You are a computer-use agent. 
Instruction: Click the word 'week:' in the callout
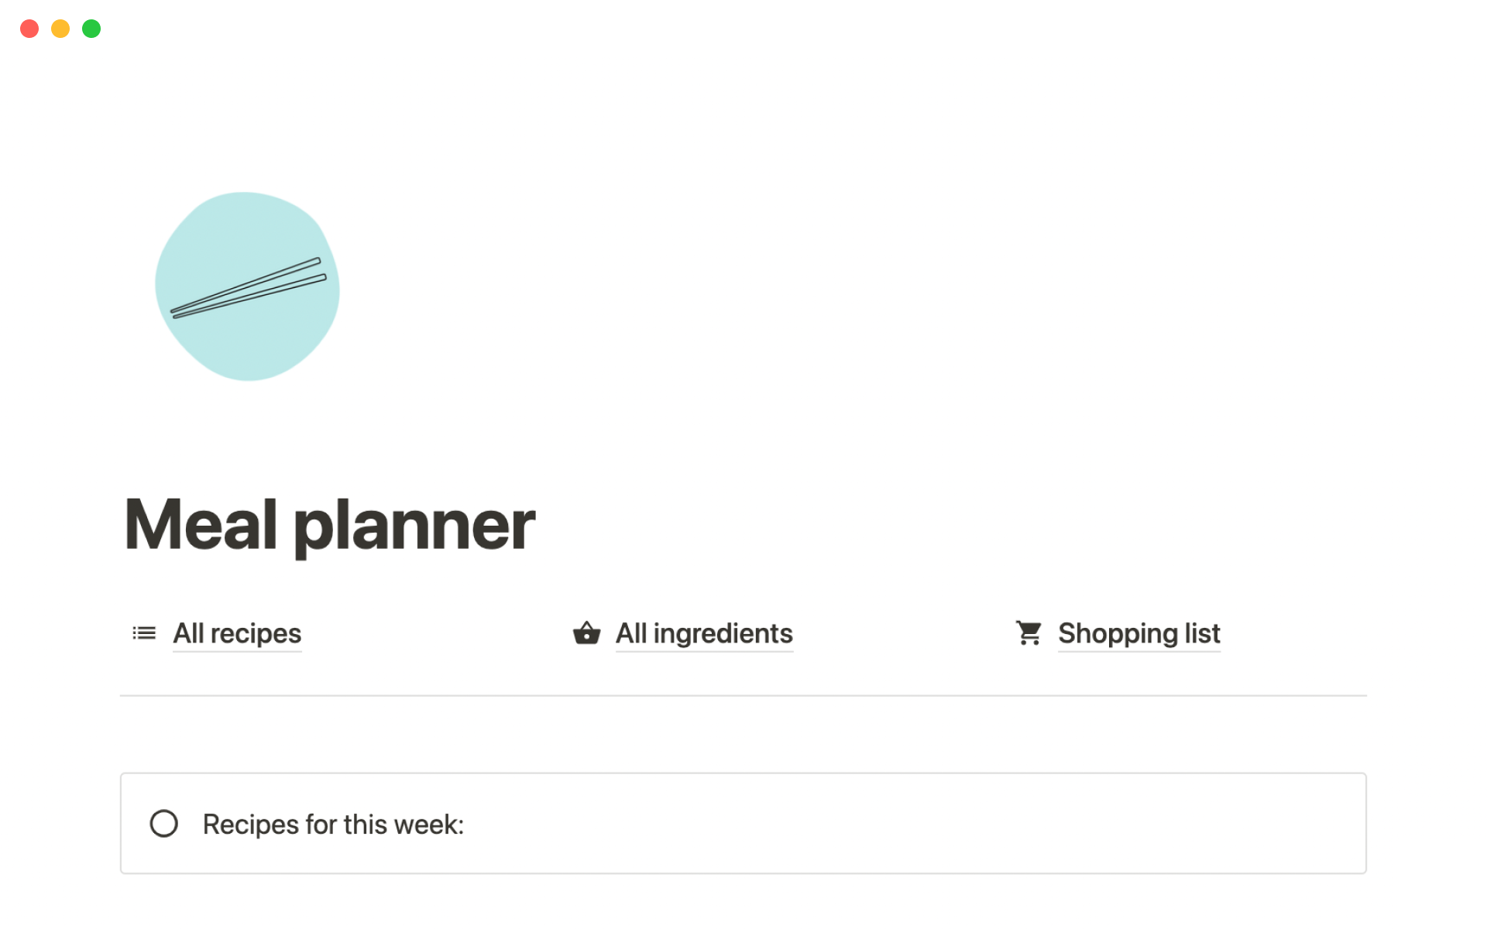tap(428, 824)
